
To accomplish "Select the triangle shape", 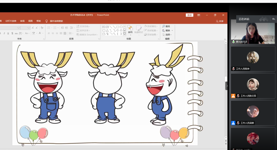I will [107, 30].
